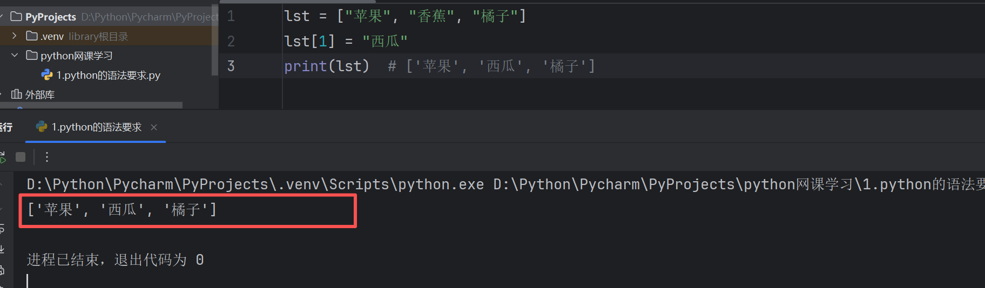
Task: Click the Python icon on the run tab
Action: pos(41,127)
